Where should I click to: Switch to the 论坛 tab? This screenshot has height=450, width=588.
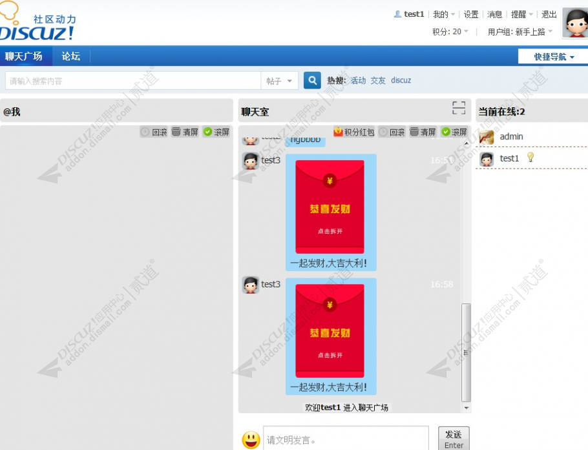click(71, 56)
